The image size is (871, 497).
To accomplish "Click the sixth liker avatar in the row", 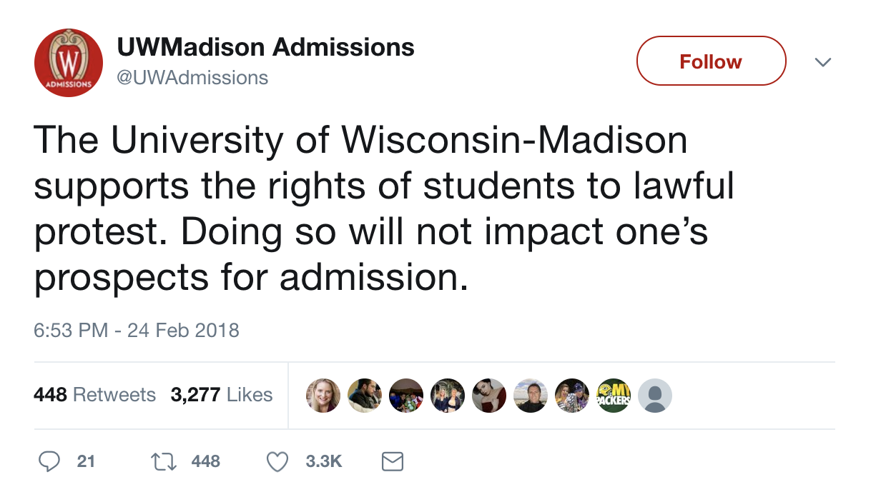I will (x=531, y=395).
